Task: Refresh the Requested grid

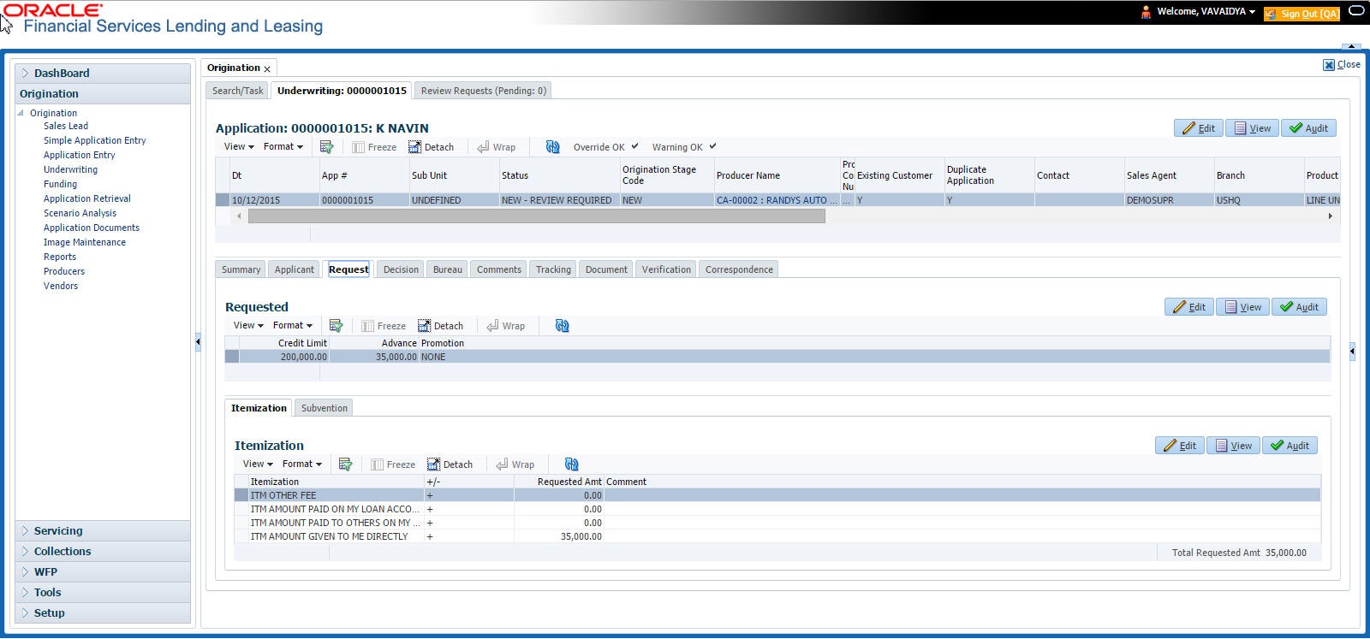Action: pos(562,326)
